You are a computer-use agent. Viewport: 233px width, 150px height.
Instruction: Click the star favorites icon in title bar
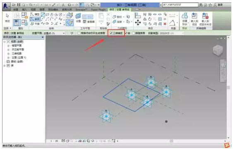(x=210, y=5)
